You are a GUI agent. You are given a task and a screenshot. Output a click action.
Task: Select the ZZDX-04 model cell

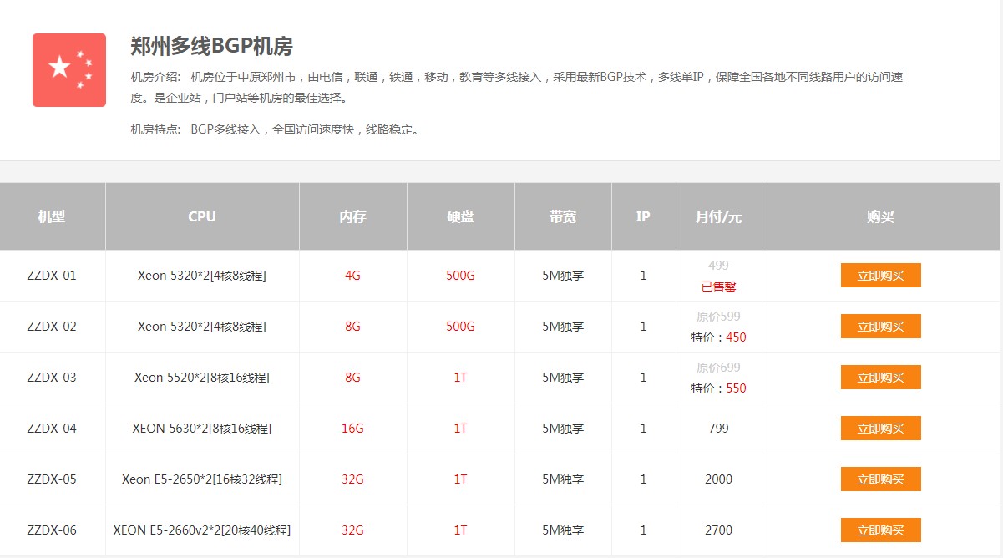52,429
